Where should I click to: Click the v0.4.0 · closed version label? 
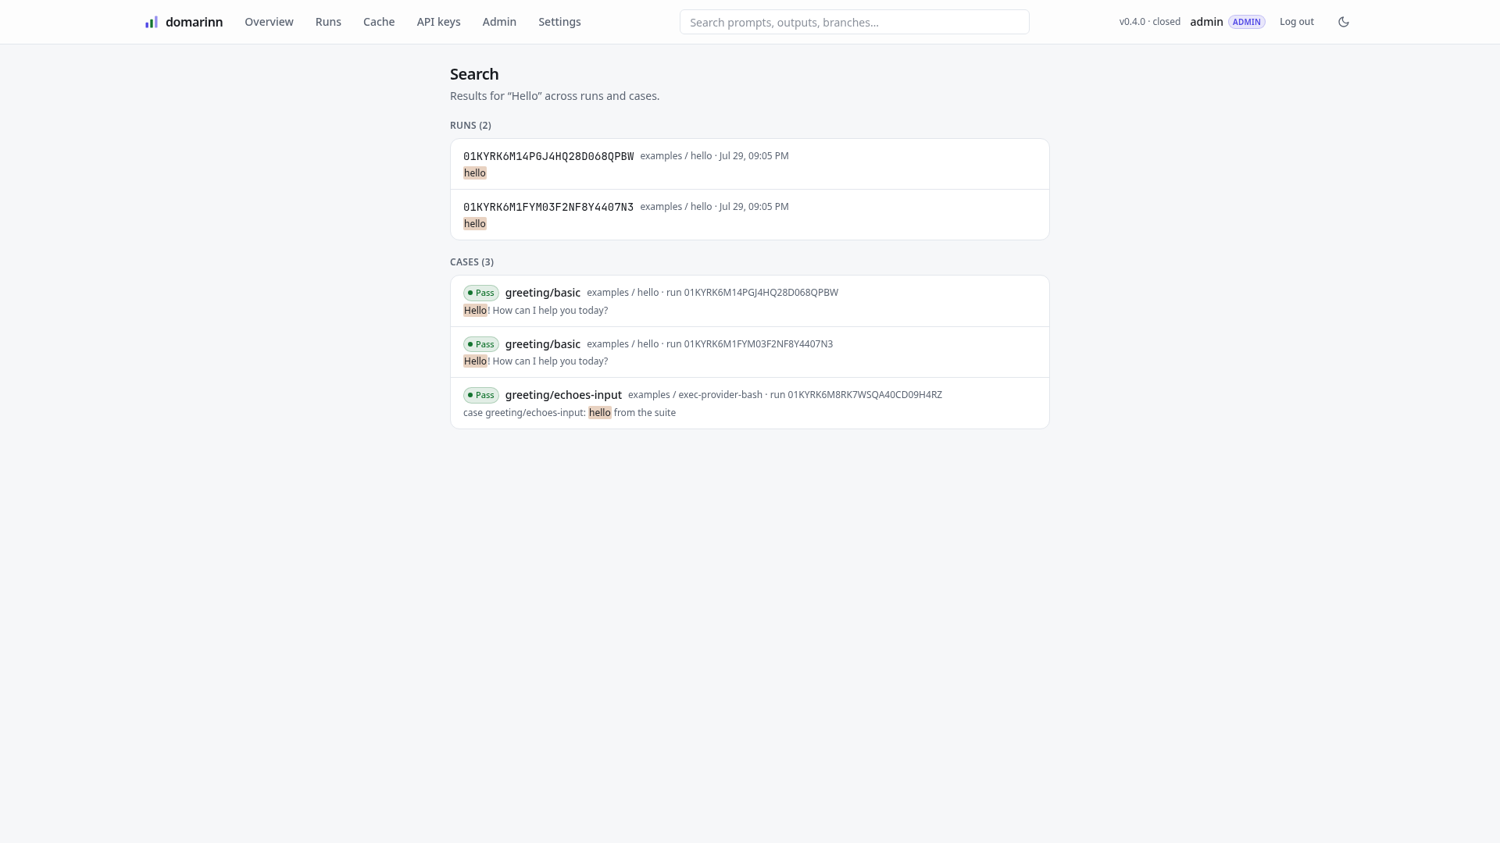(x=1149, y=22)
